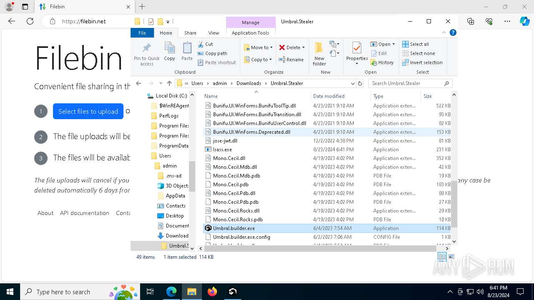Open the Application Tools tab
The width and height of the screenshot is (534, 300).
[250, 33]
